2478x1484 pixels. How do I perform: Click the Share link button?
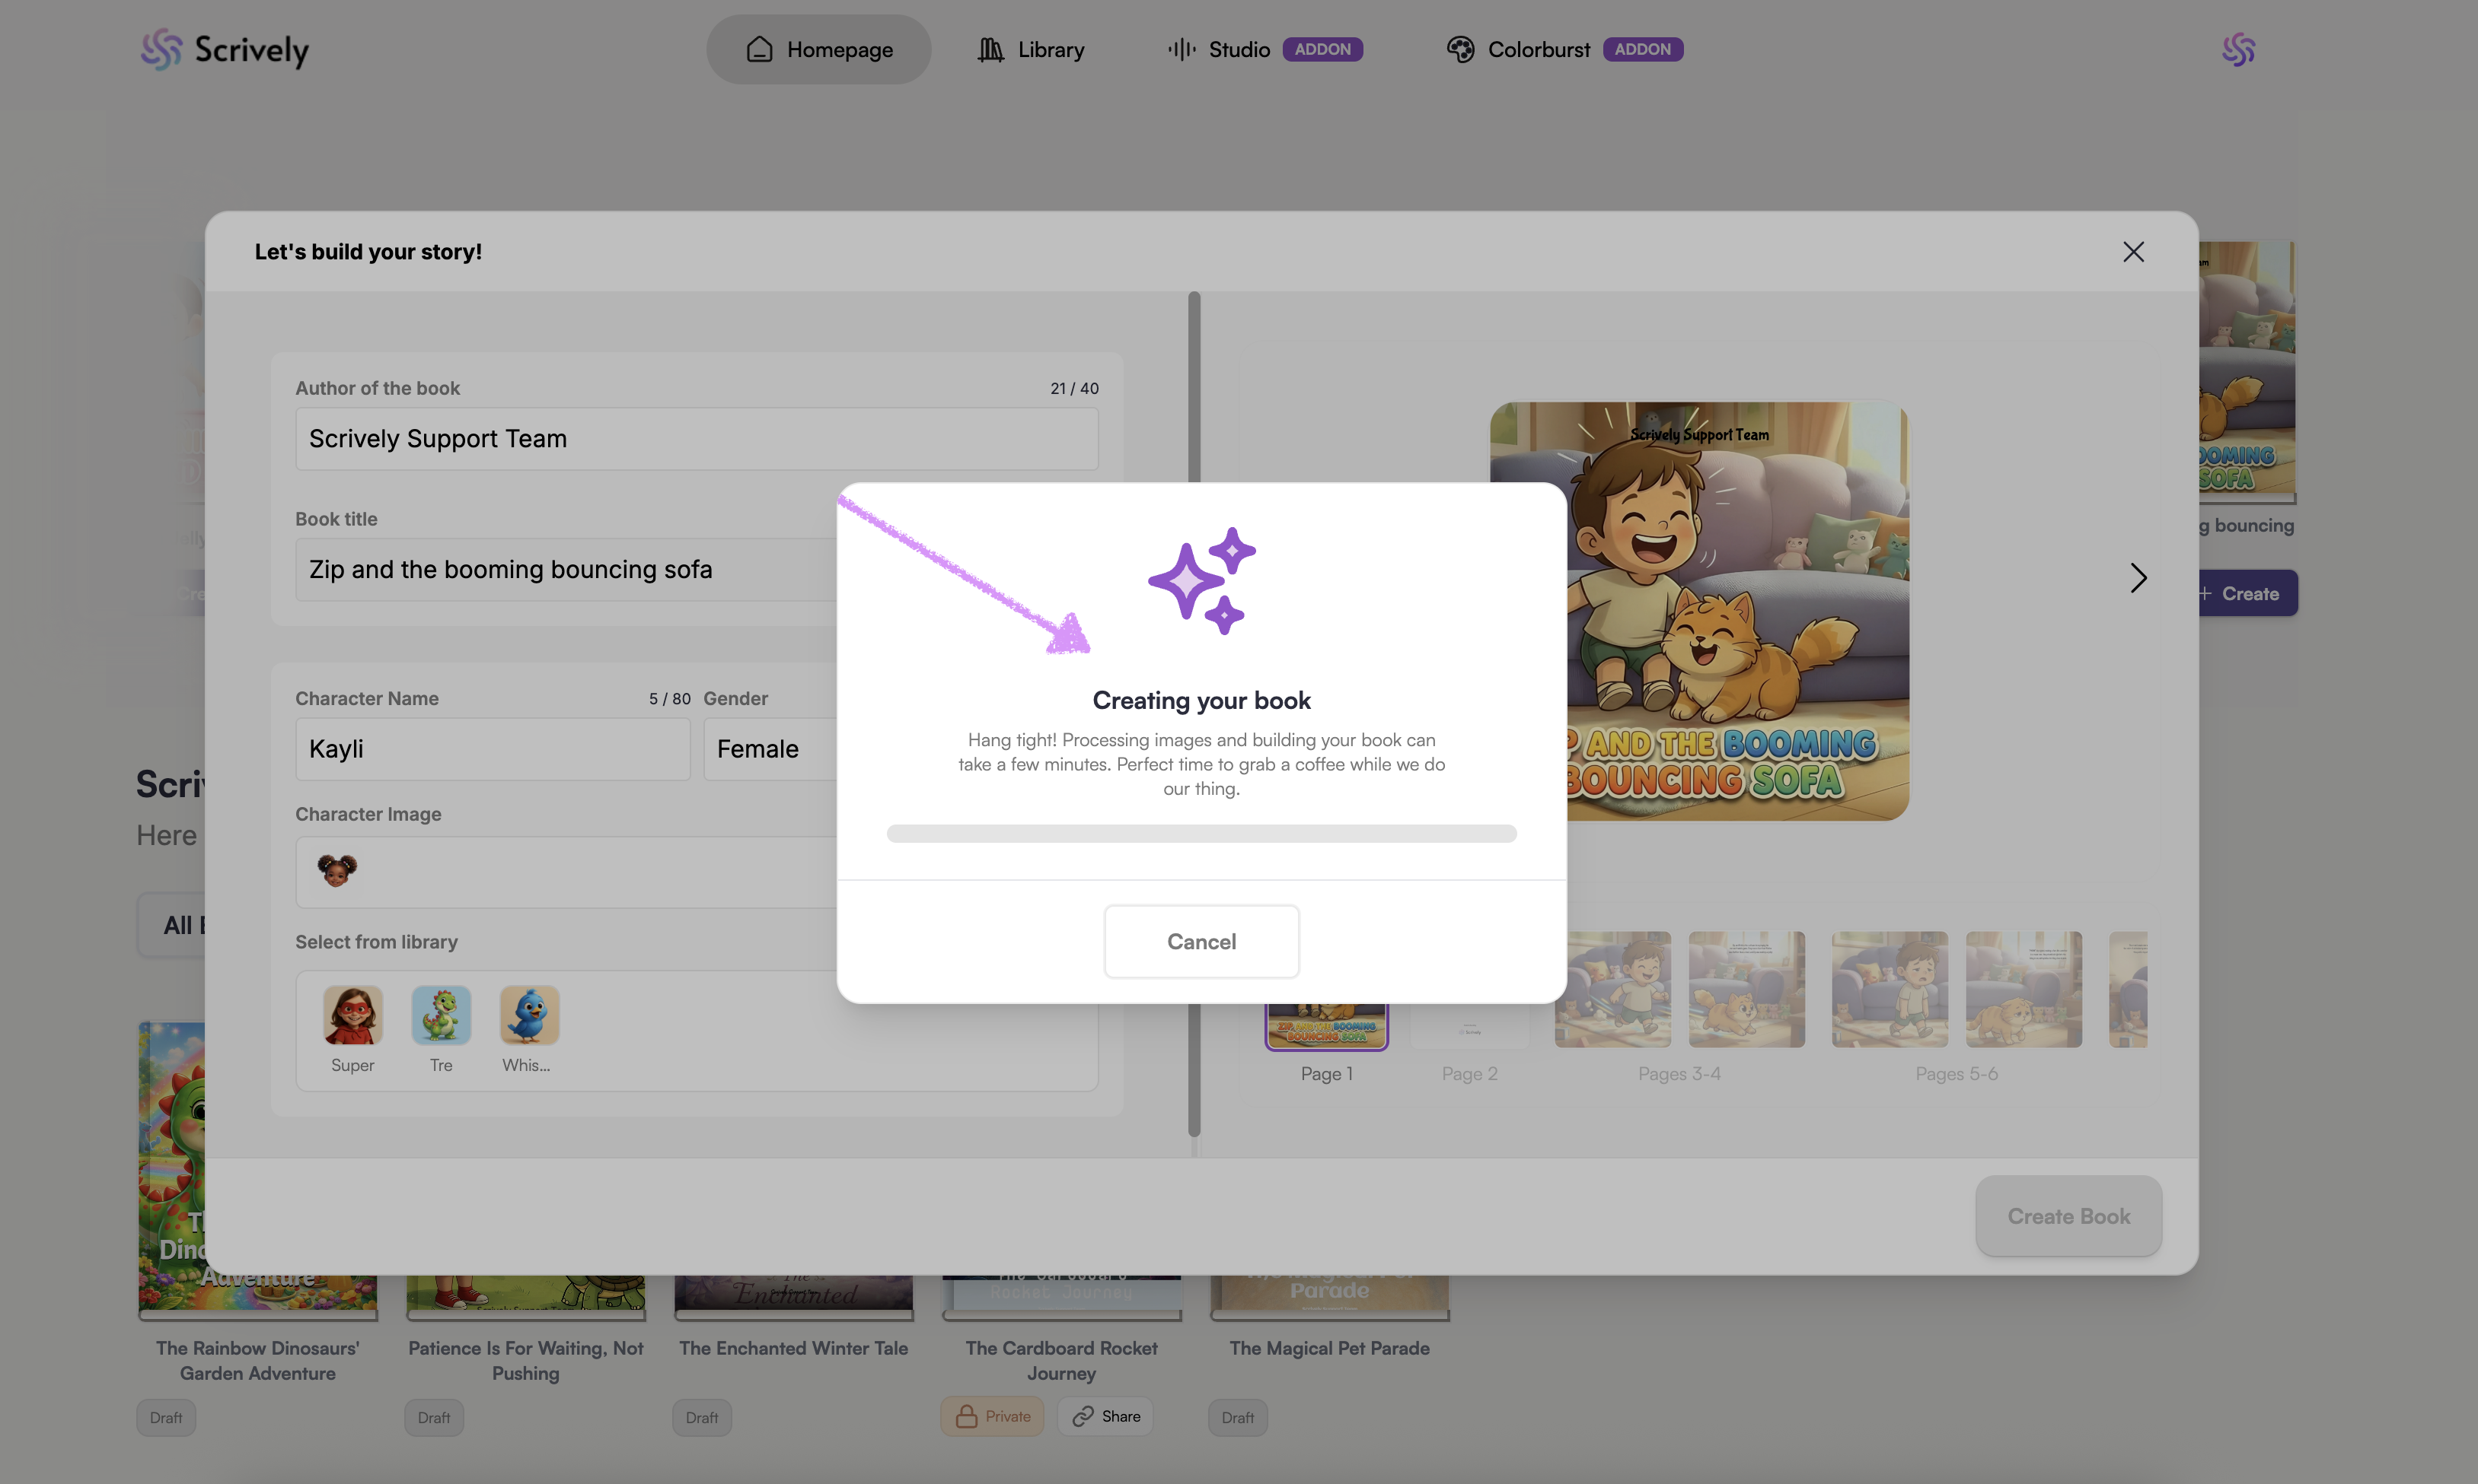1105,1416
